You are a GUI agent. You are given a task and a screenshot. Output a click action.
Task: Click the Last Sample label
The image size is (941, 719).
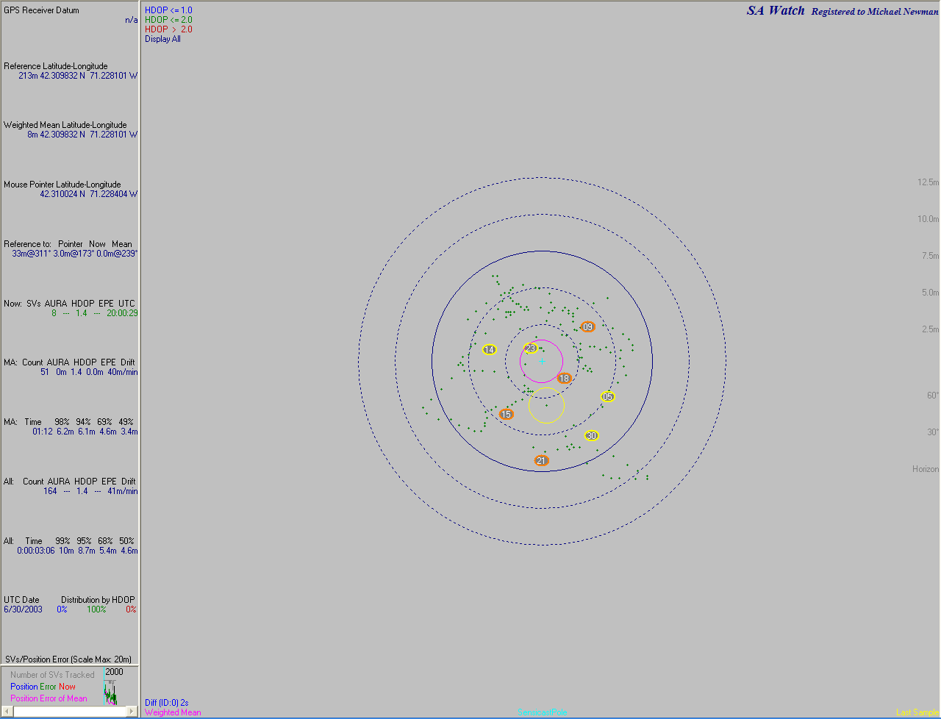click(916, 712)
